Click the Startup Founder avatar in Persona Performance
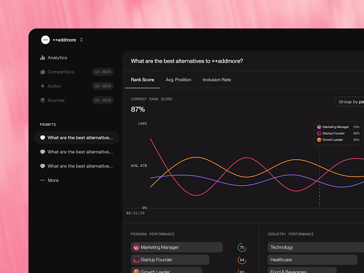 click(x=136, y=260)
